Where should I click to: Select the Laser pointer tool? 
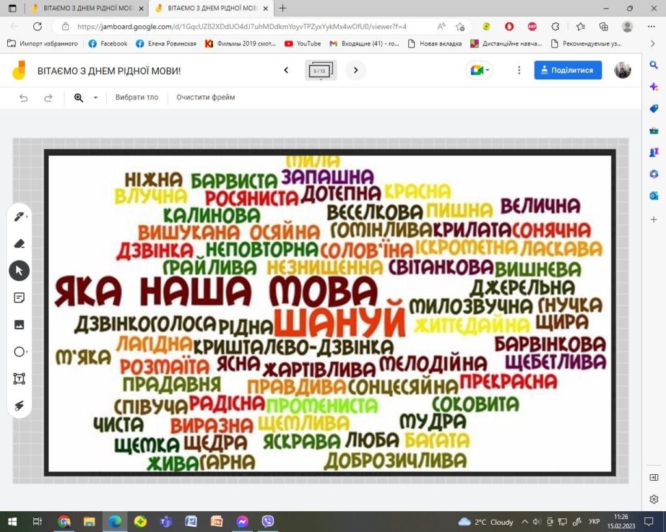point(19,405)
